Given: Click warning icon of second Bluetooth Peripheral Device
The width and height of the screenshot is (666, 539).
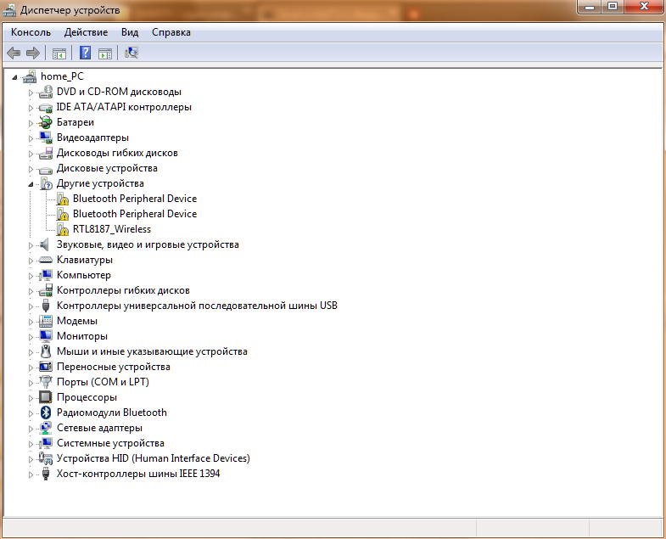Looking at the screenshot, I should click(x=63, y=214).
